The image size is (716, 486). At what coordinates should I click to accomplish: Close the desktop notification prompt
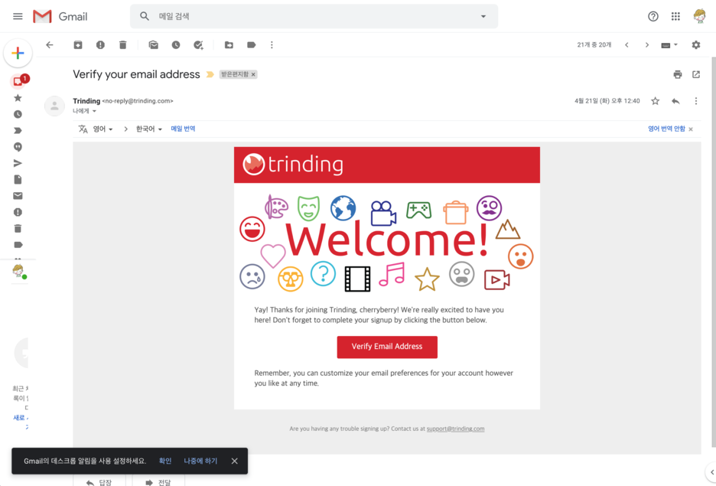click(x=234, y=461)
